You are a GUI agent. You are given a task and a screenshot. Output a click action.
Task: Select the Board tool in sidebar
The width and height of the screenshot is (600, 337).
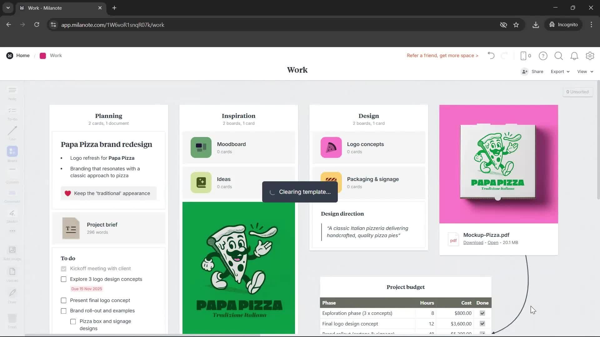coord(12,153)
